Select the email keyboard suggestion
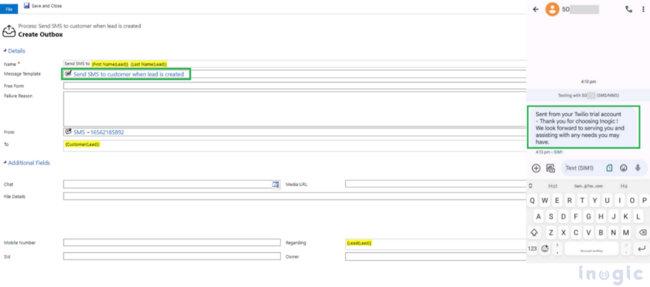Viewport: 650px width, 287px height. (x=588, y=186)
